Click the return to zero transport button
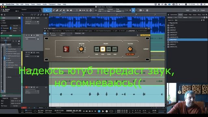208x117 pixels. 95,111
